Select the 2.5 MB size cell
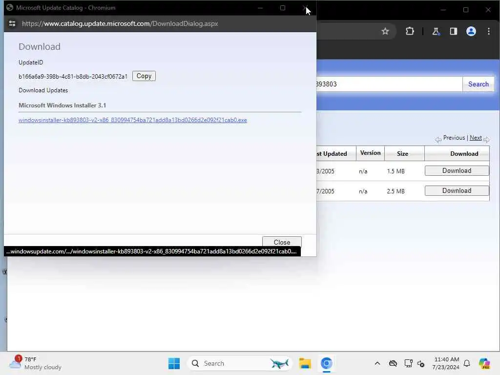500x375 pixels. point(396,191)
